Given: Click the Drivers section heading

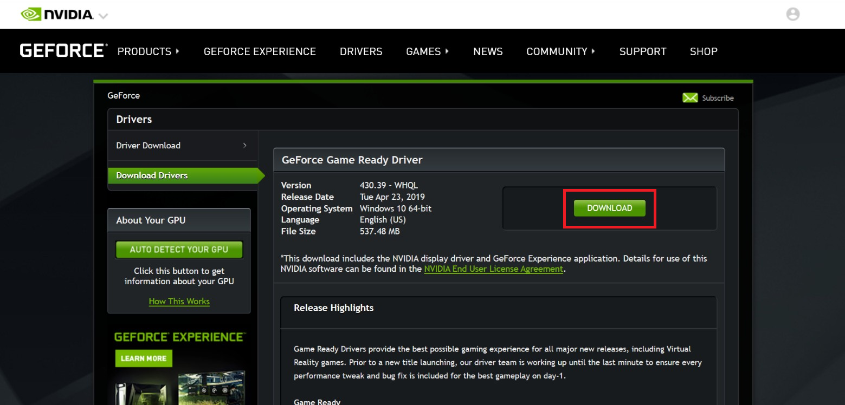Looking at the screenshot, I should [134, 119].
